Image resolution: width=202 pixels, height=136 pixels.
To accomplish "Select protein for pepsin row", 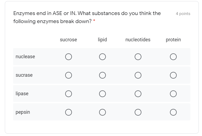I will (173, 112).
